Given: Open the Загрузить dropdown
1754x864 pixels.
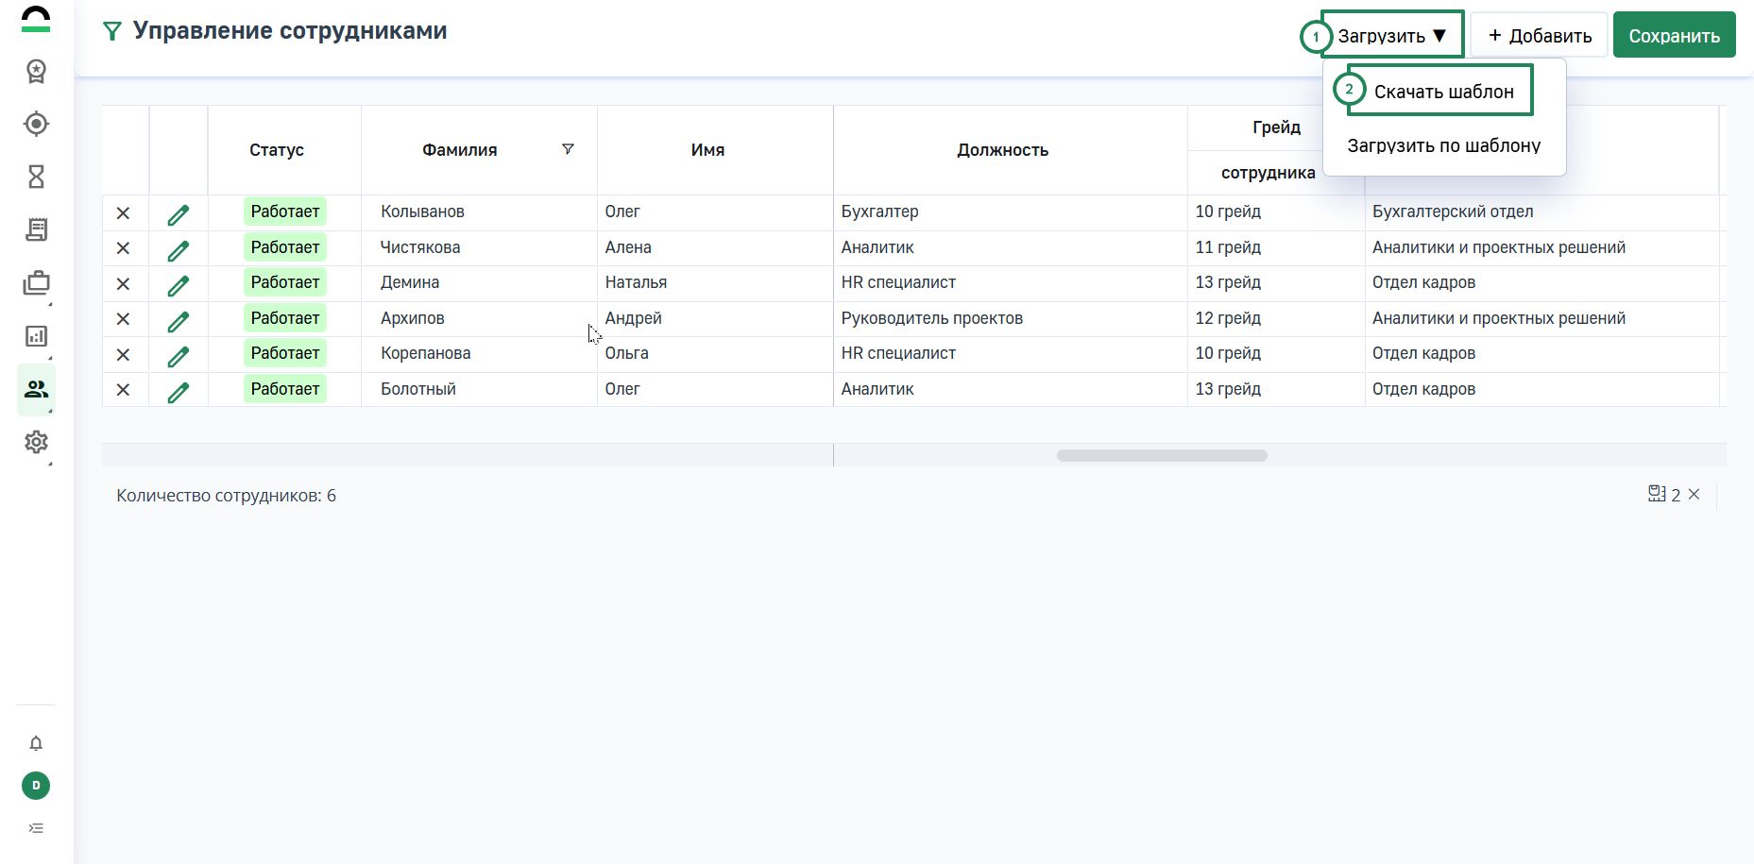Looking at the screenshot, I should [x=1391, y=36].
